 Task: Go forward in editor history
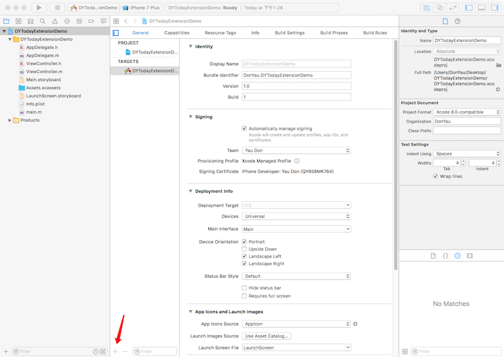pyautogui.click(x=135, y=21)
